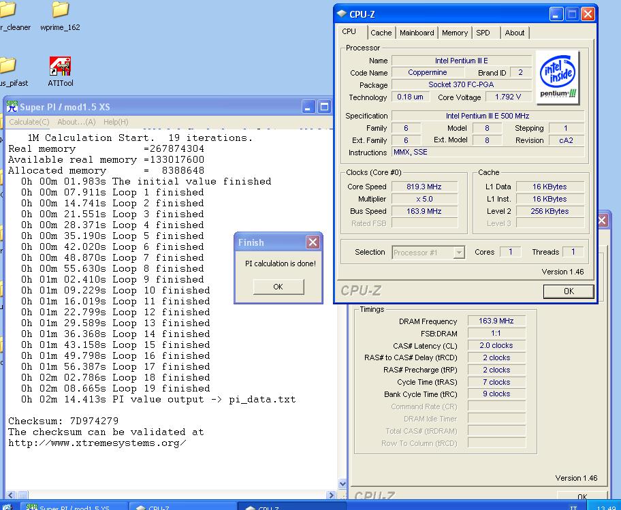621x510 pixels.
Task: Click the Super PI taskbar button
Action: click(74, 507)
